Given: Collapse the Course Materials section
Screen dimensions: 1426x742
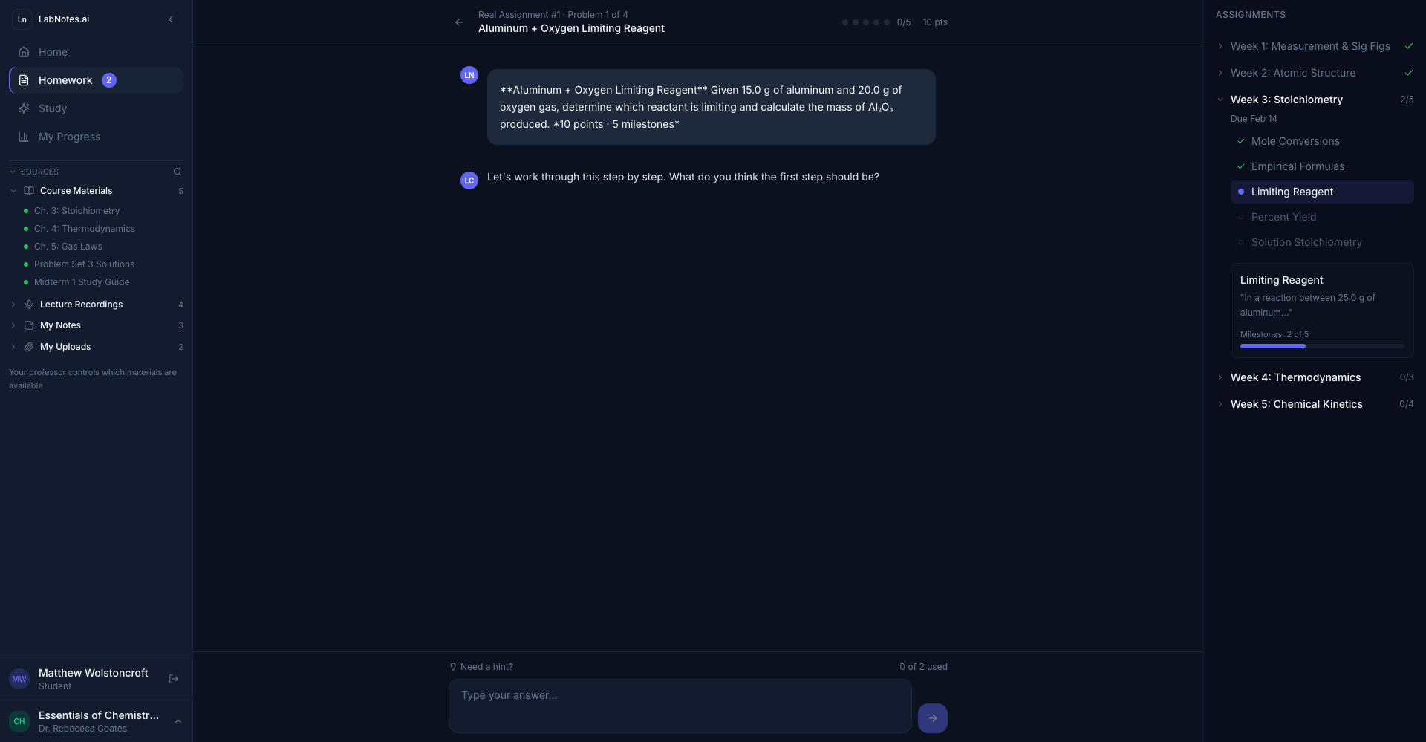Looking at the screenshot, I should click(13, 191).
